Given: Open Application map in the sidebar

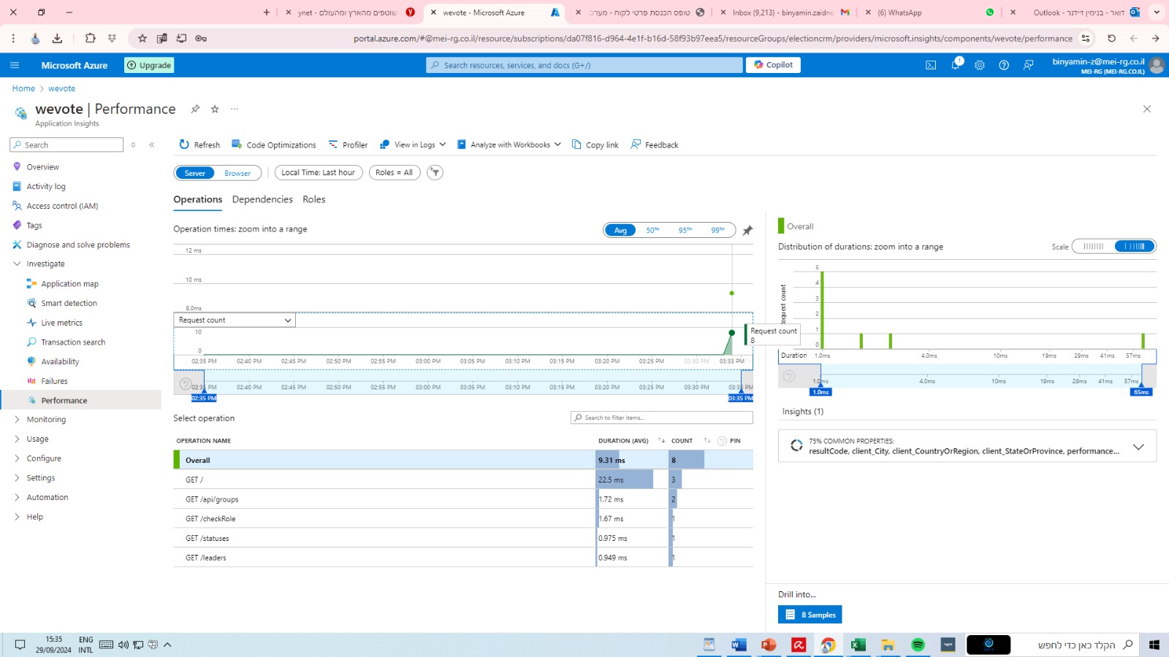Looking at the screenshot, I should coord(69,284).
